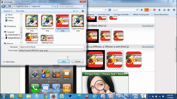Viewport: 177px width, 99px height.
Task: Select Computer in the navigation pane
Action: (x=9, y=32)
